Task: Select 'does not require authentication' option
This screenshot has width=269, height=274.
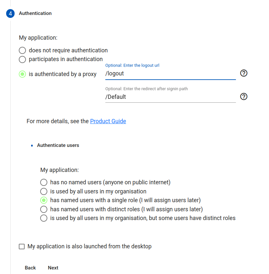Action: [22, 50]
